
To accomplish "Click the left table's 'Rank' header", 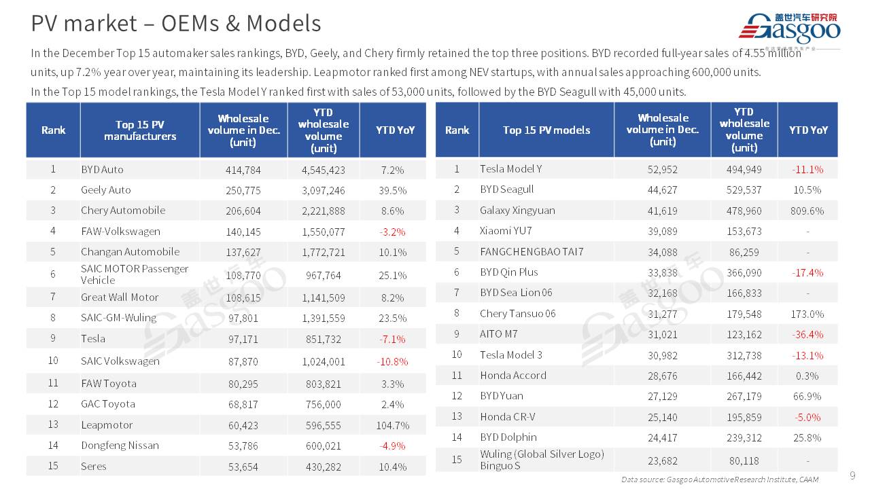I will (x=53, y=130).
